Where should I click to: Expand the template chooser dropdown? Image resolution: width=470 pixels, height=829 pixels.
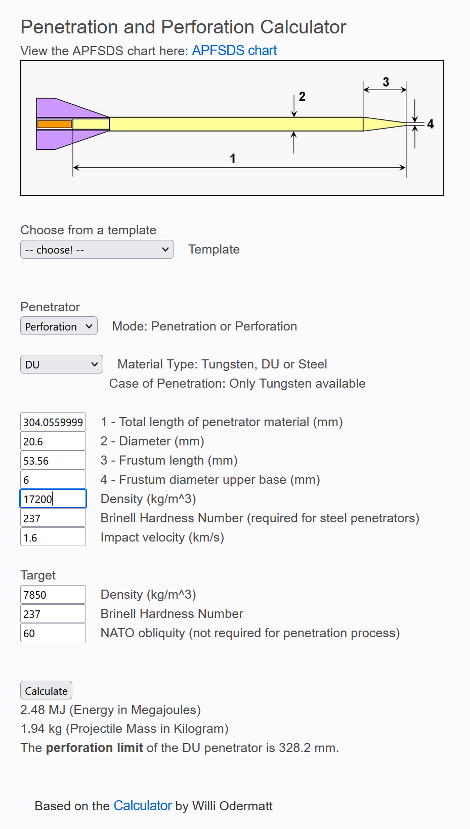(x=97, y=250)
